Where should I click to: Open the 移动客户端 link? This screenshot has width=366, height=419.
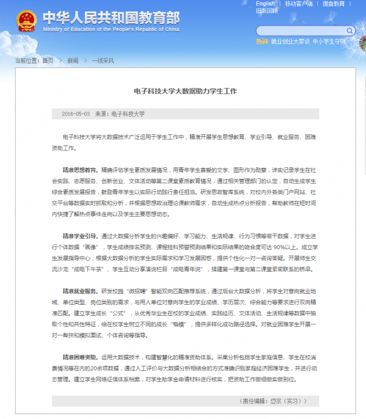(300, 4)
